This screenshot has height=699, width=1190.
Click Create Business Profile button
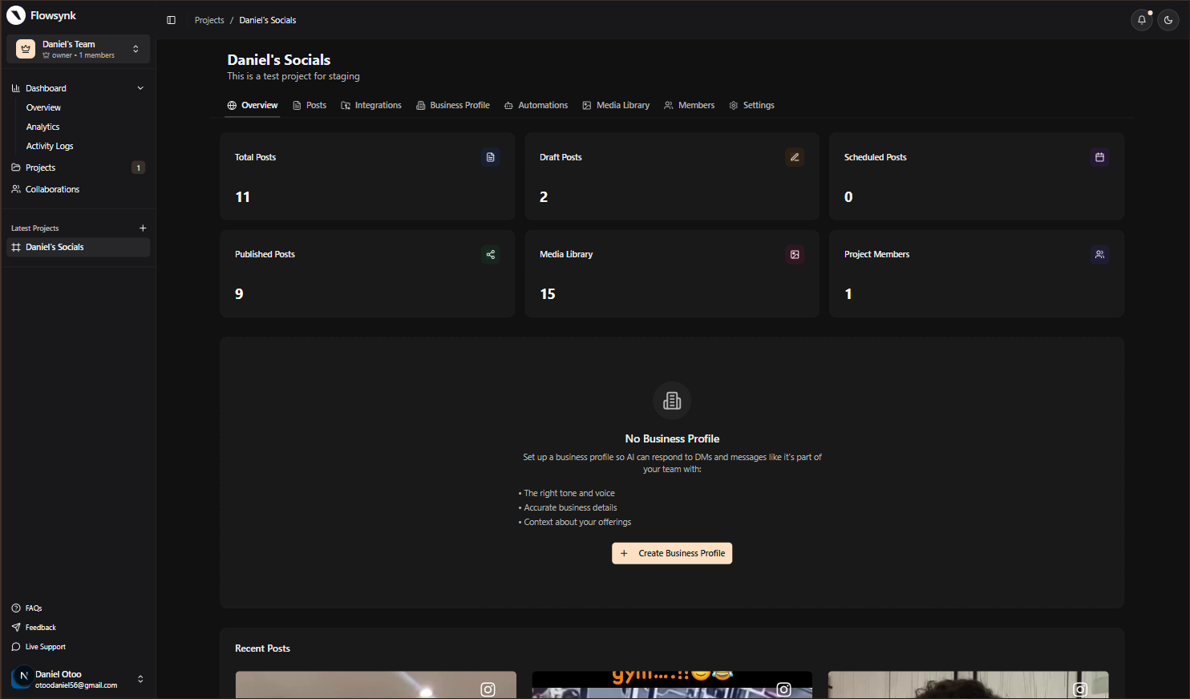point(672,553)
